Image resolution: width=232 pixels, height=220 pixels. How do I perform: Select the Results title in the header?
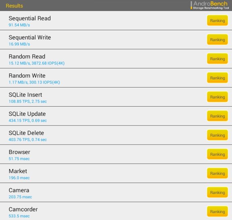(x=14, y=6)
